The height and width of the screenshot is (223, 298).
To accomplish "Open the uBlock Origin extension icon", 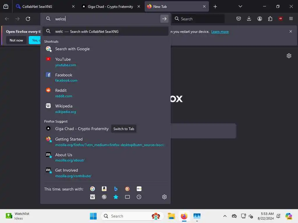I will (x=281, y=19).
